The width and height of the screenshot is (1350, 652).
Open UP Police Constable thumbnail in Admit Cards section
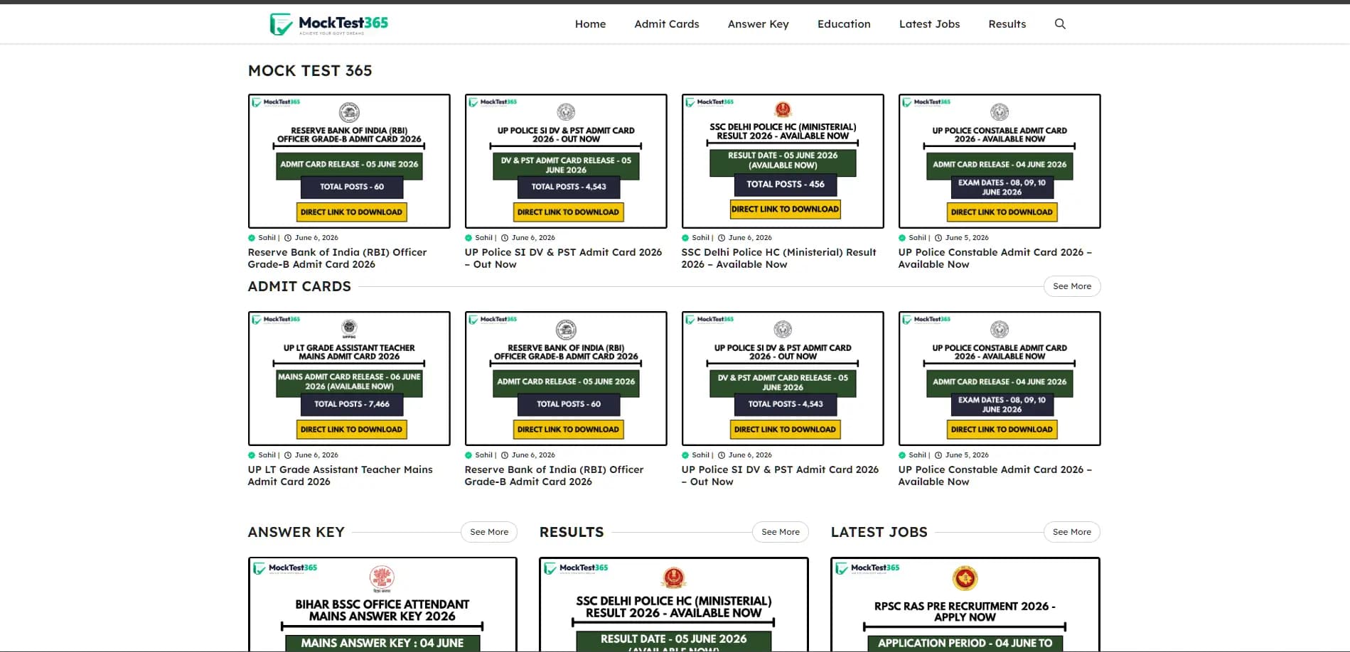tap(1000, 379)
